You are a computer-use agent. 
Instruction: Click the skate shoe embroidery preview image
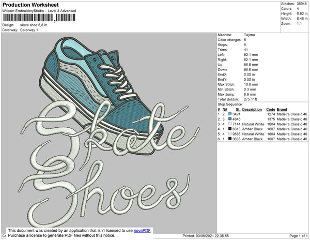(109, 132)
